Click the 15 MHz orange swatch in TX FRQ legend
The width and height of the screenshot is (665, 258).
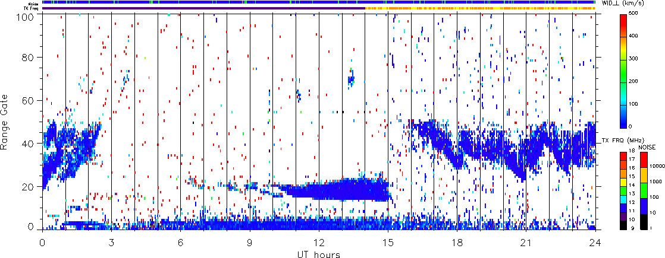(623, 176)
